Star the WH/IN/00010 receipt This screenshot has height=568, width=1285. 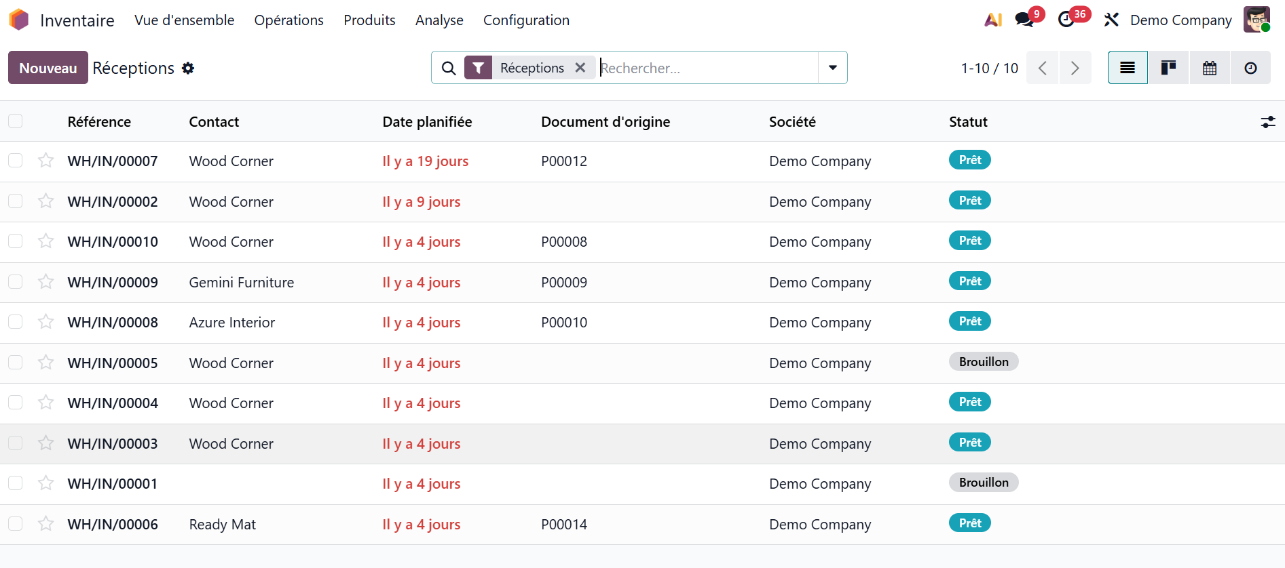(x=45, y=241)
